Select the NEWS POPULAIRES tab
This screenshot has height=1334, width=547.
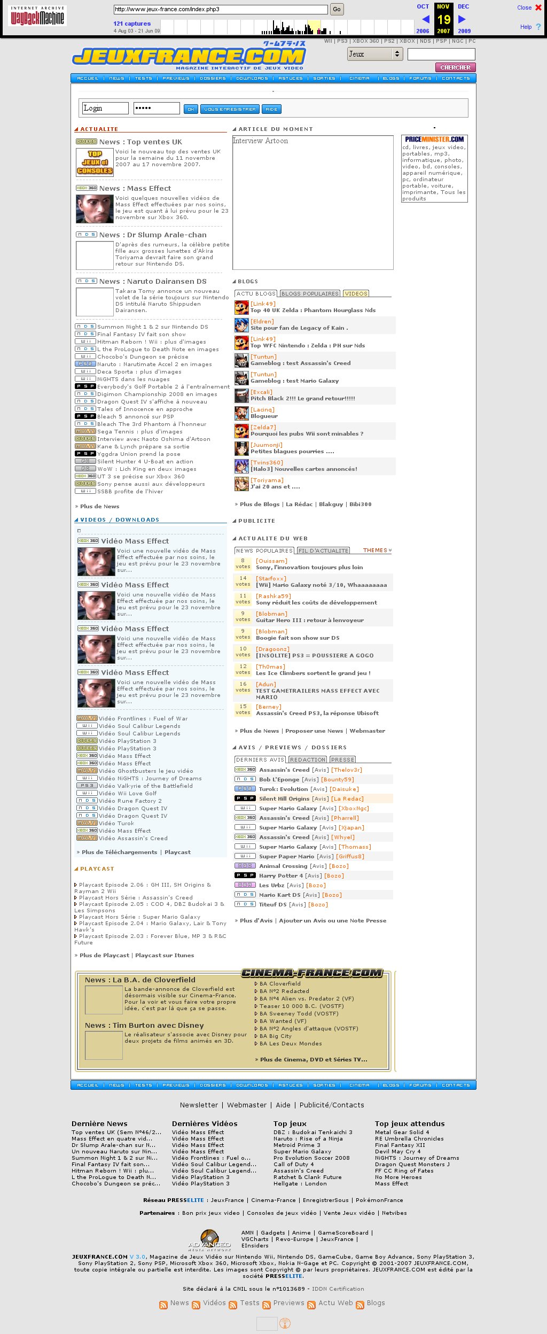(264, 550)
